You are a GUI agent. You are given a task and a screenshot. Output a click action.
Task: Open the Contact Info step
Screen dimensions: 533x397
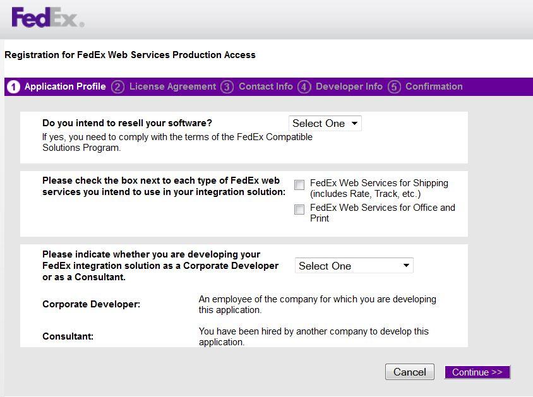pyautogui.click(x=266, y=86)
